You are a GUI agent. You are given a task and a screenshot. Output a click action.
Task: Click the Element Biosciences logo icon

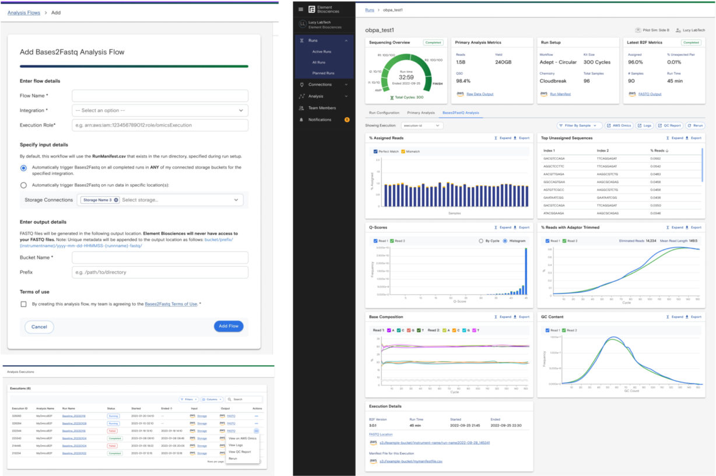[x=312, y=9]
